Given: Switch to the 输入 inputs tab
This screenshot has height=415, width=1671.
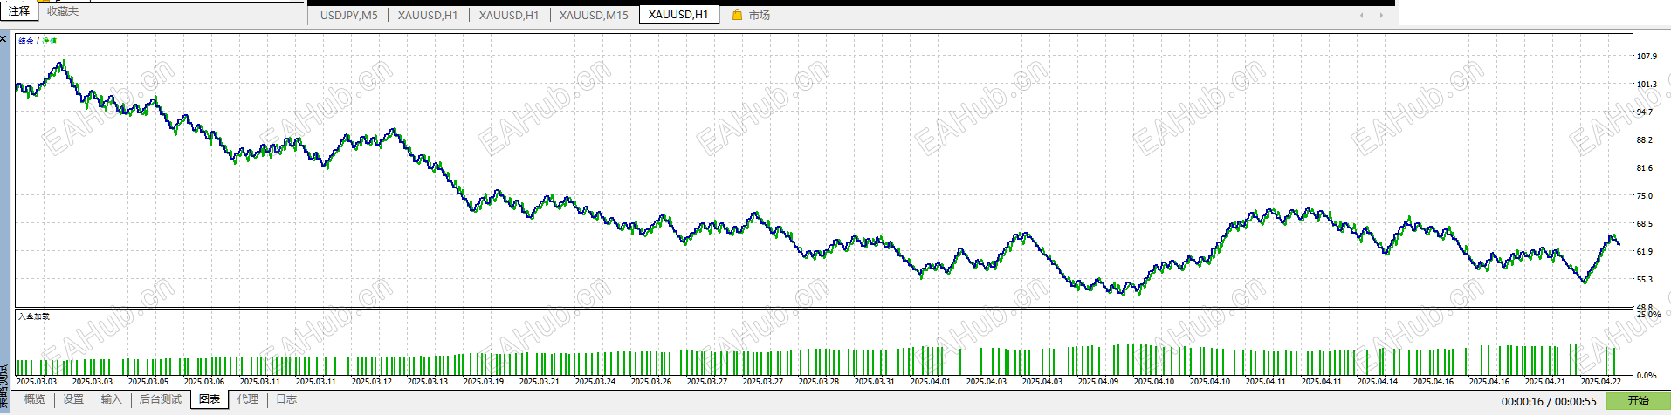Looking at the screenshot, I should pos(111,399).
